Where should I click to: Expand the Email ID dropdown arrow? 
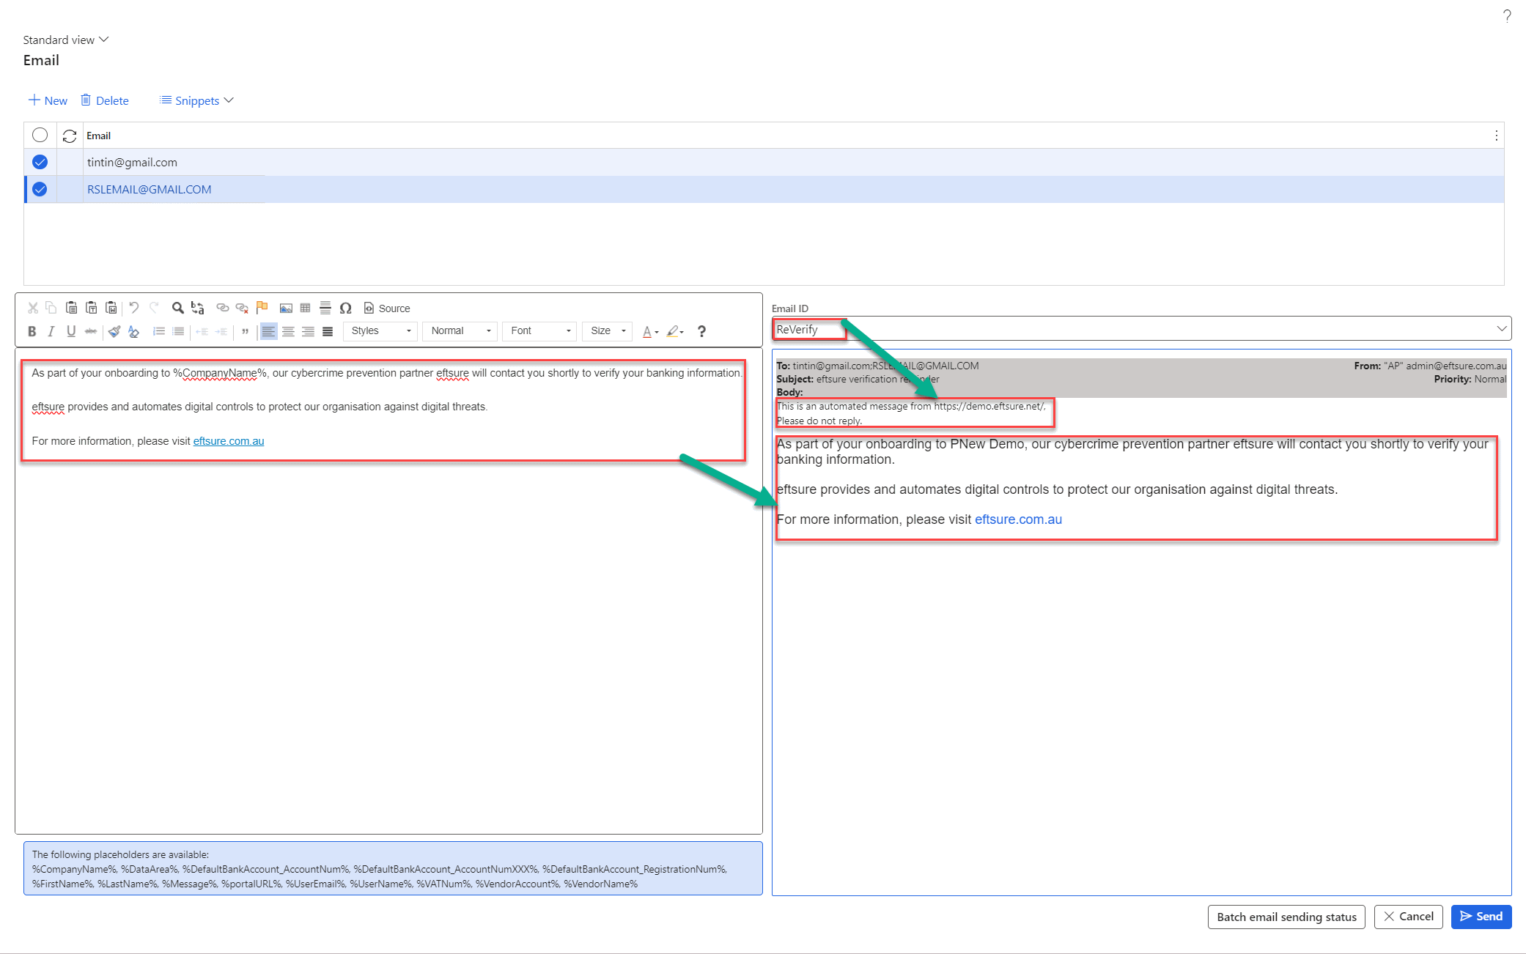pyautogui.click(x=1501, y=328)
